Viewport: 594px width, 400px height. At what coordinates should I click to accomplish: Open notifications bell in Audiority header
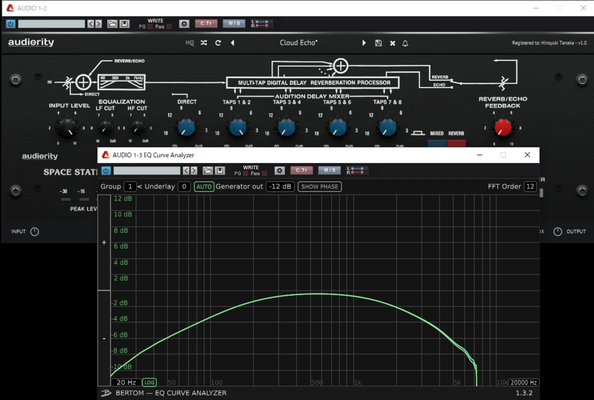[x=405, y=43]
